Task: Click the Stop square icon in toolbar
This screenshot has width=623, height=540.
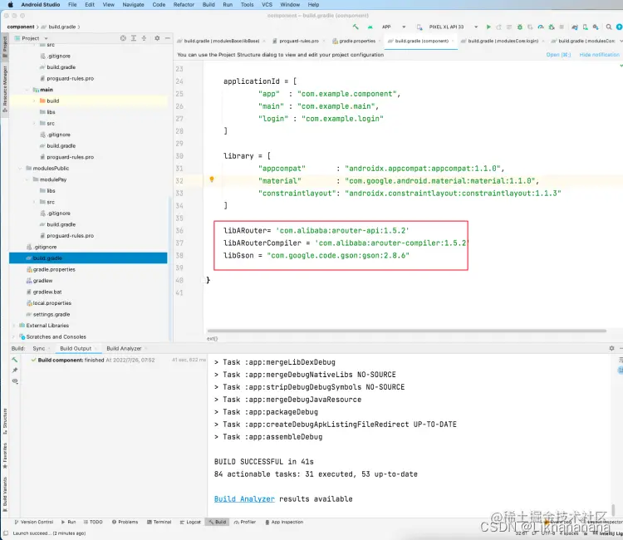Action: [562, 27]
